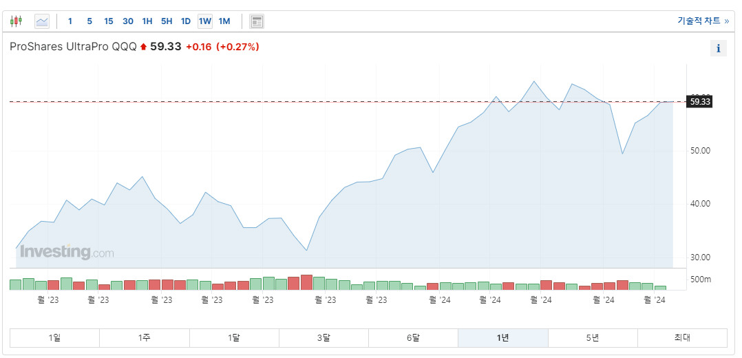Click the 500m volume axis label
Screen dimensions: 742x358
tap(701, 280)
